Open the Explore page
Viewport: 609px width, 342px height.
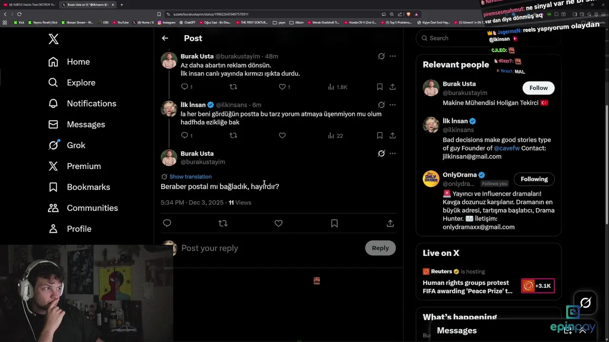72,83
